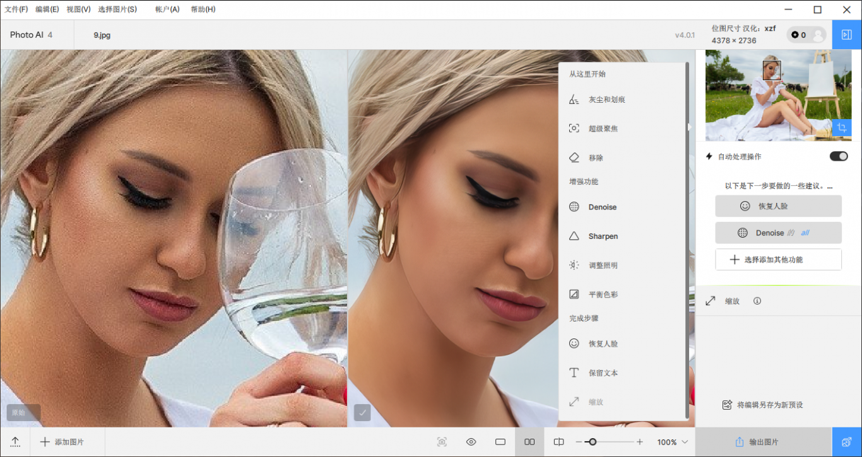Click the crop icon on the thumbnail
The width and height of the screenshot is (862, 457).
[841, 128]
